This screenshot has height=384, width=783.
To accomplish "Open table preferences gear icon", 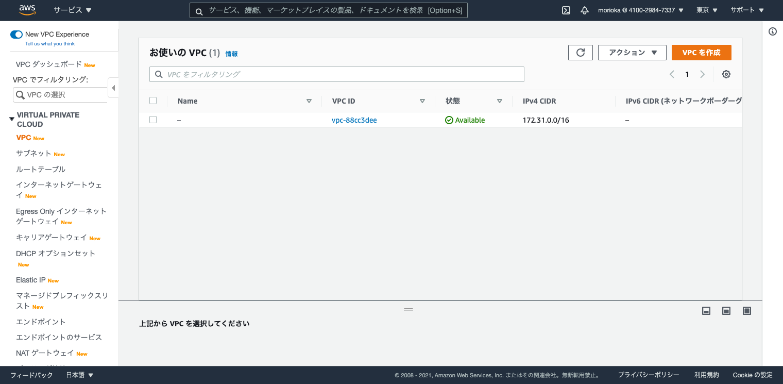I will (726, 74).
